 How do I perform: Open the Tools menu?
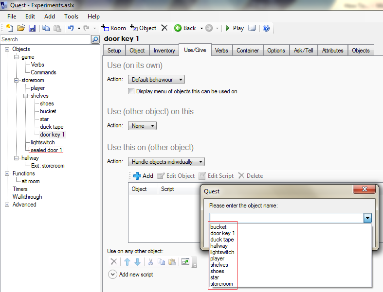click(x=72, y=16)
